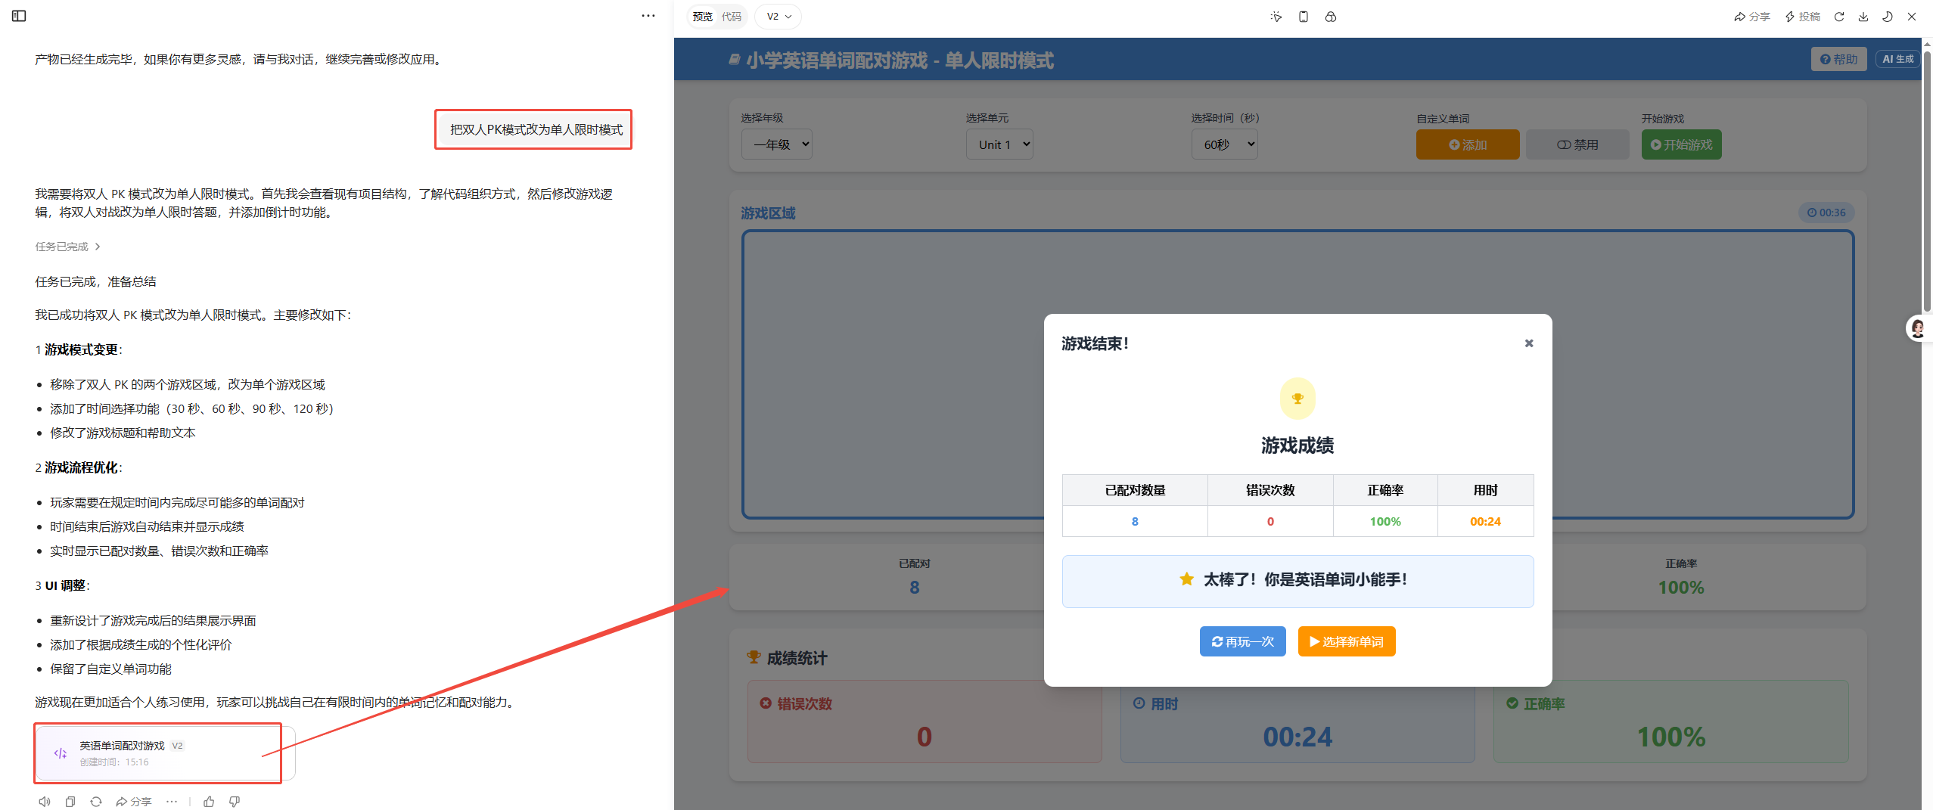Screen dimensions: 1933x810
Task: Give the response a thumbs down
Action: [235, 802]
